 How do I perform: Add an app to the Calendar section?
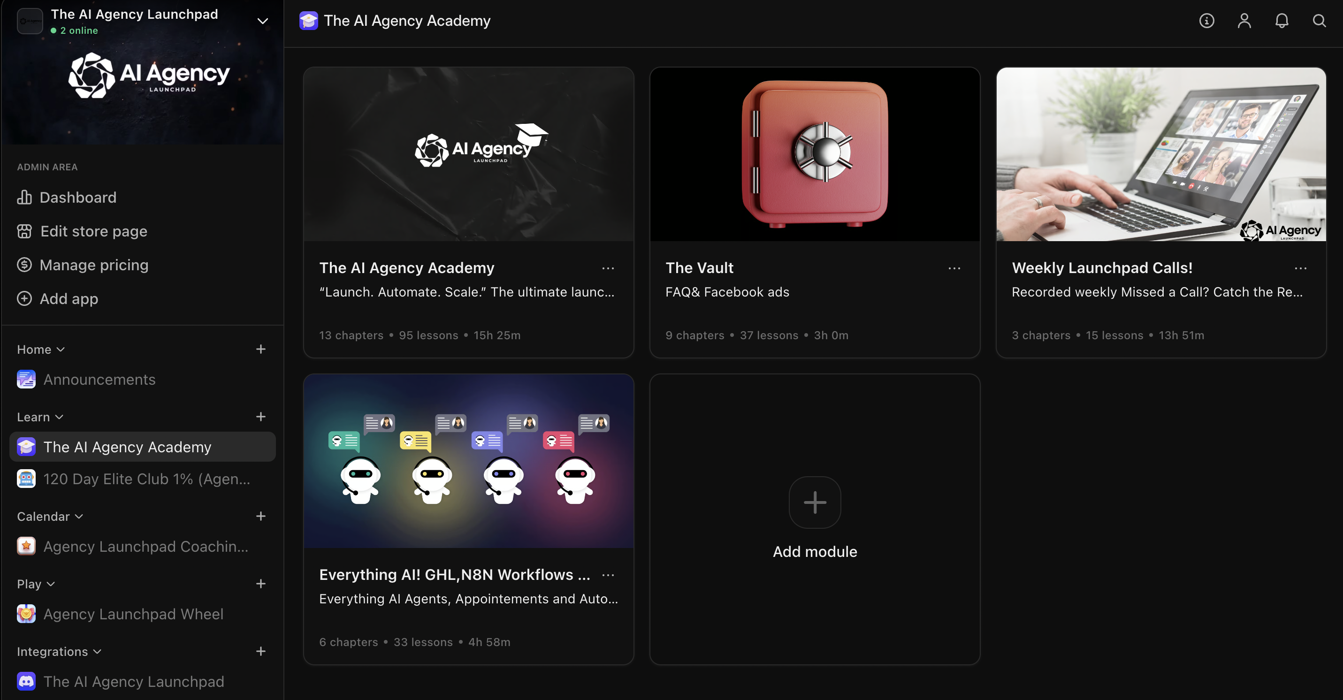pos(261,516)
